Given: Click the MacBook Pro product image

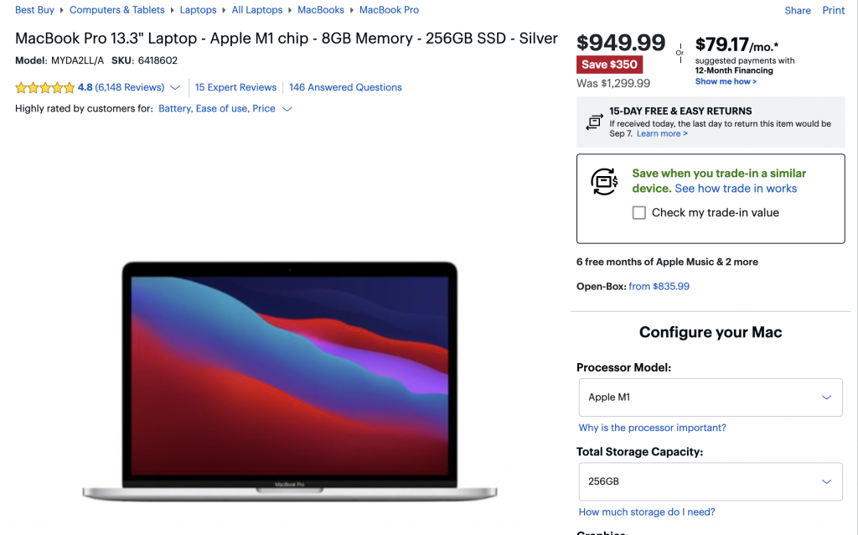Looking at the screenshot, I should (x=289, y=382).
